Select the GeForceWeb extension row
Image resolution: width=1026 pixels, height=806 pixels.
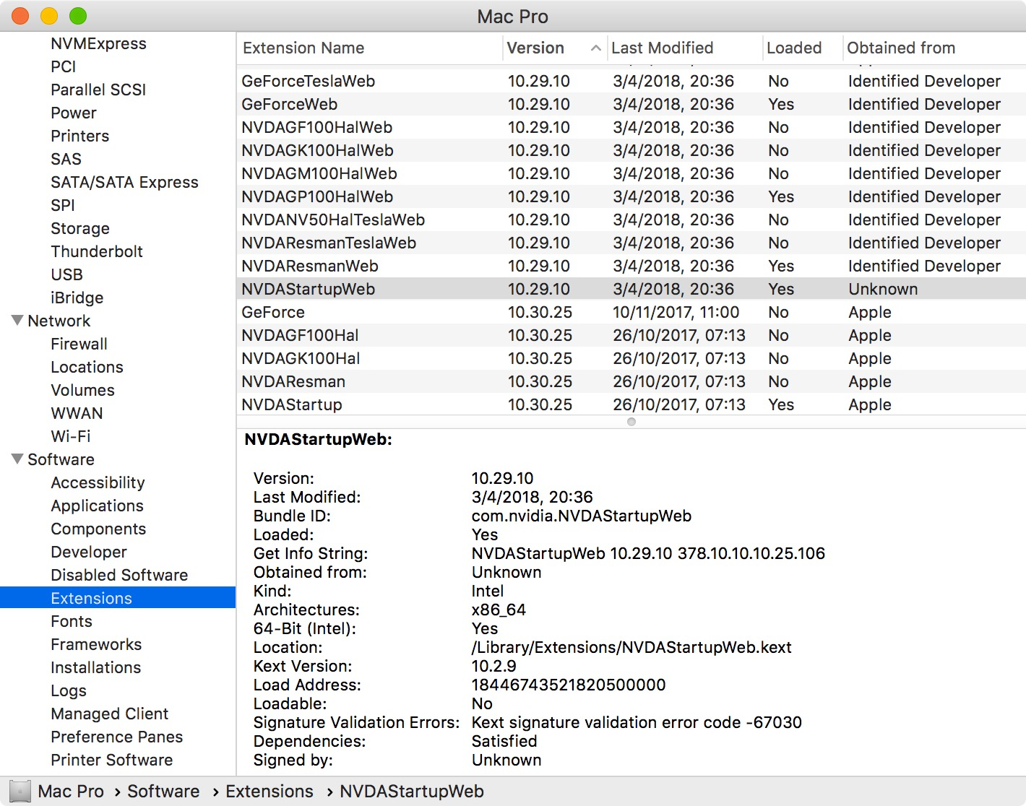click(631, 104)
